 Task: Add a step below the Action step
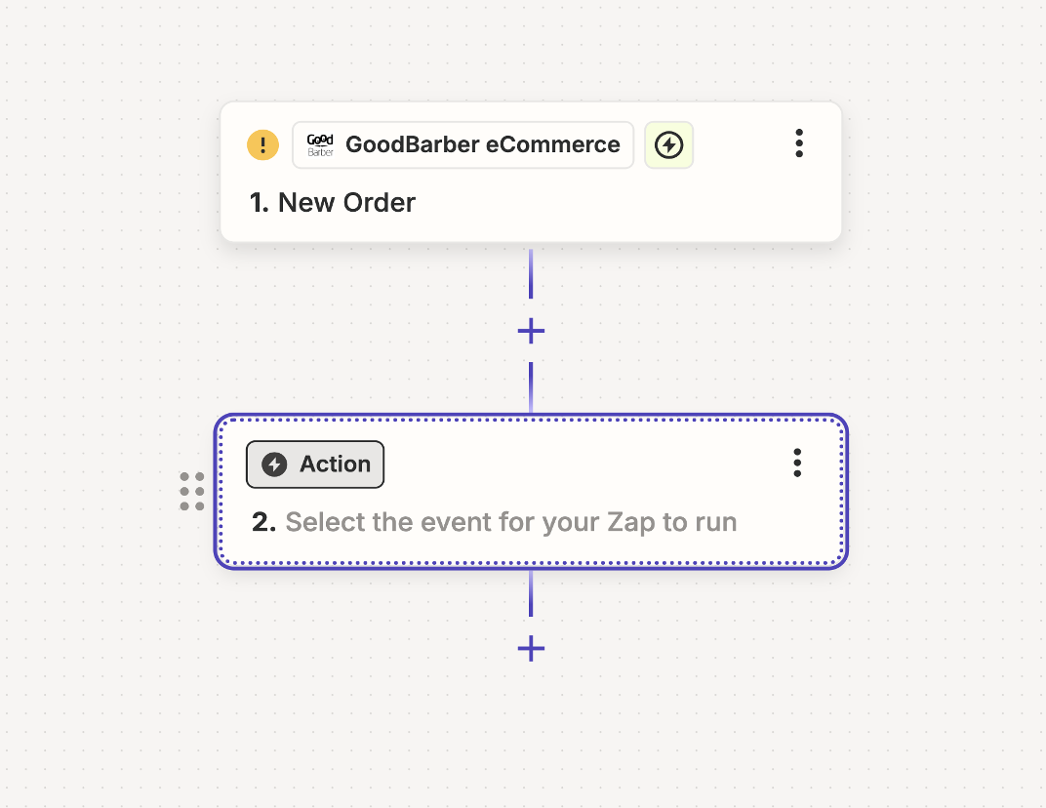point(531,648)
